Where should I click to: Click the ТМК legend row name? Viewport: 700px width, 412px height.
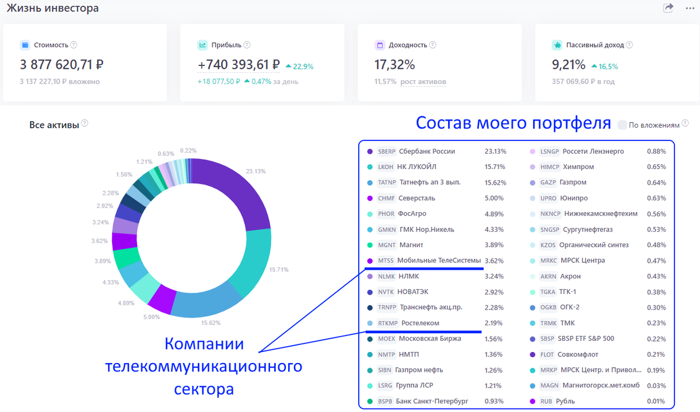pyautogui.click(x=568, y=323)
